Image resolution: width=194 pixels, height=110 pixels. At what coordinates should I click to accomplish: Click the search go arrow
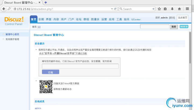pos(153,9)
